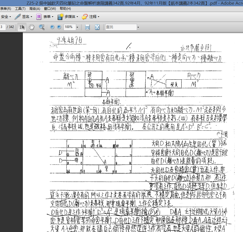Screen dimensions: 243x232
Task: Open the 帮助(H) menu
Action: click(x=65, y=8)
